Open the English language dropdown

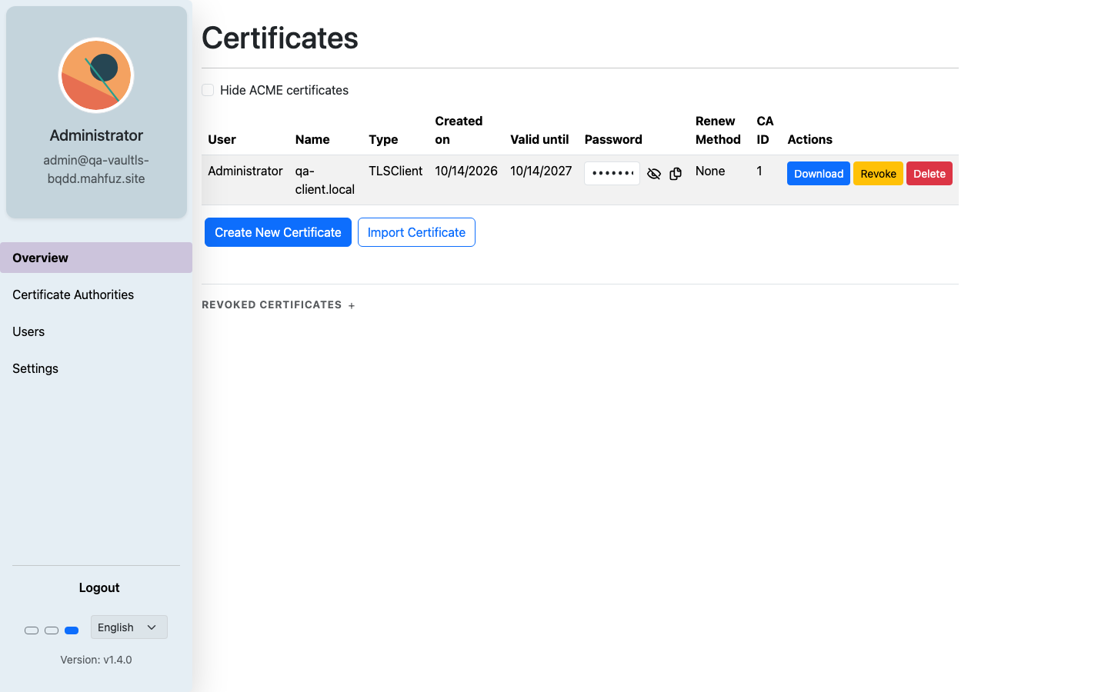[x=128, y=627]
